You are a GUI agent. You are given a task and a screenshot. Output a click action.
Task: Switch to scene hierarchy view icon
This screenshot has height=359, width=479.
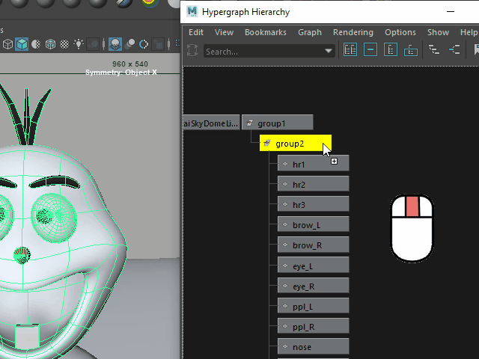434,51
